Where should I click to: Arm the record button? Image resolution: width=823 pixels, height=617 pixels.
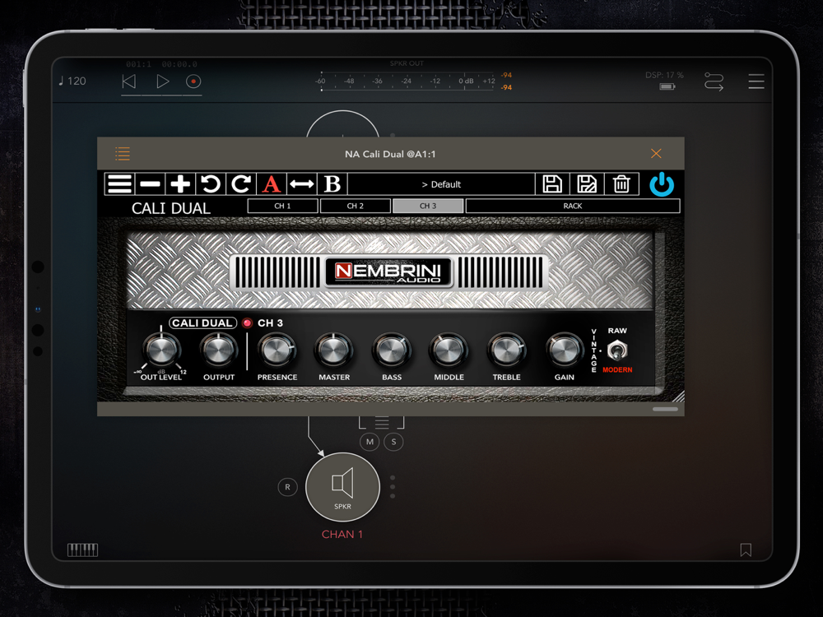click(193, 81)
